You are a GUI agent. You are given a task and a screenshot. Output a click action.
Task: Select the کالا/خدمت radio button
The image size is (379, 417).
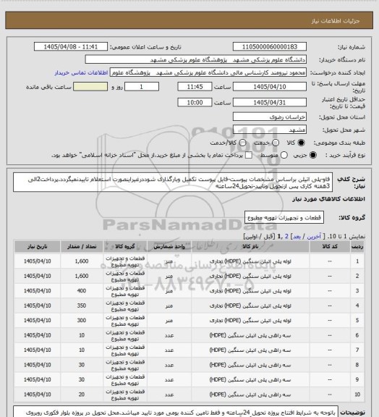click(242, 143)
